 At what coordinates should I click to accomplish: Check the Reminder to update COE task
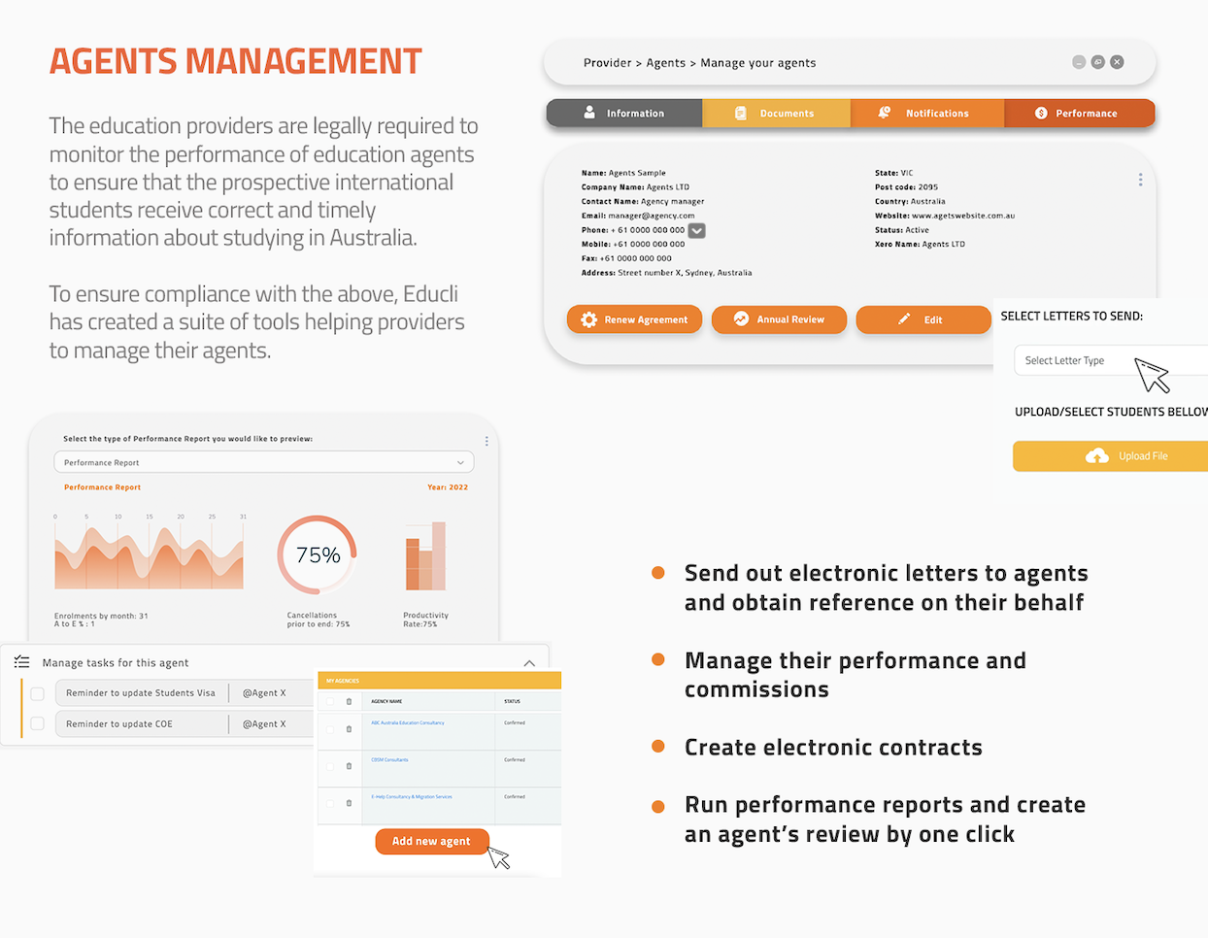coord(38,723)
